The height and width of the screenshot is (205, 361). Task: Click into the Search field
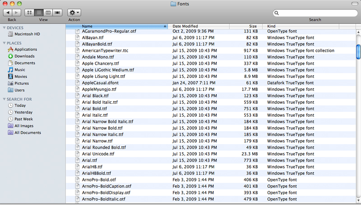point(315,13)
